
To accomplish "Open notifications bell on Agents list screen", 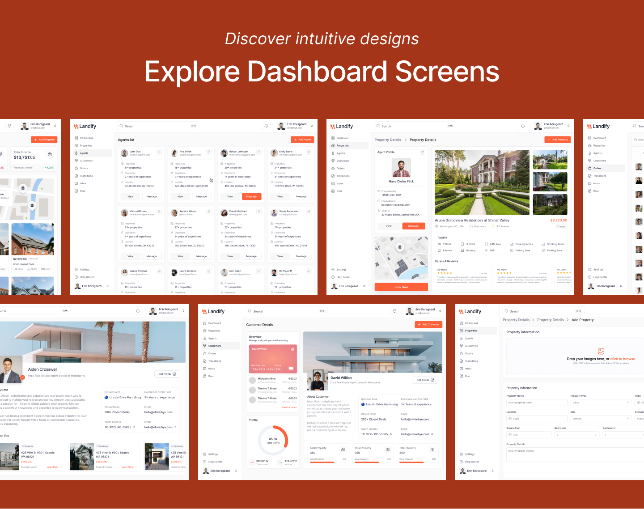I will tap(266, 126).
